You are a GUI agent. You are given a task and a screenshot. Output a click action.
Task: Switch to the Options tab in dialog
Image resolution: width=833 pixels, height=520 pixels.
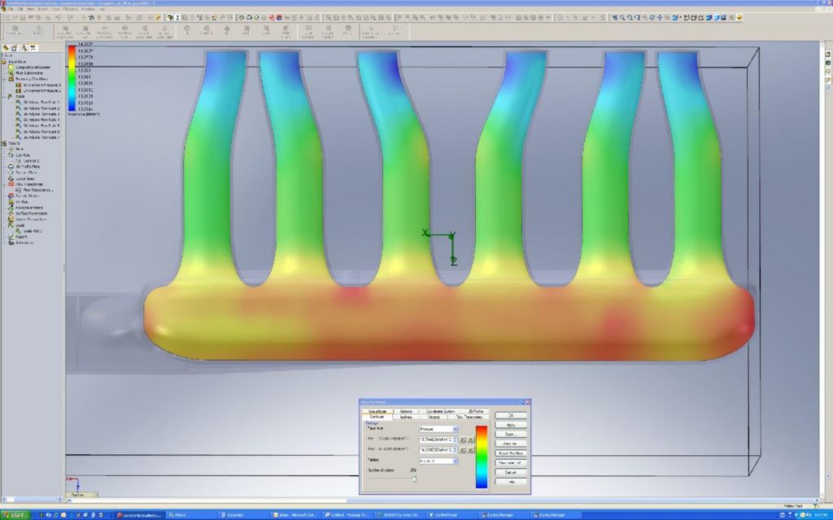406,411
